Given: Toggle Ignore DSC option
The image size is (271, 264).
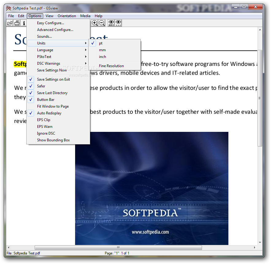Looking at the screenshot, I should (59, 133).
